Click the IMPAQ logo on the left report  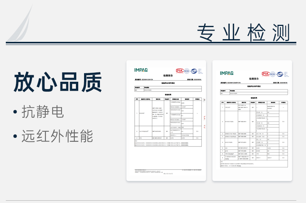(141, 70)
